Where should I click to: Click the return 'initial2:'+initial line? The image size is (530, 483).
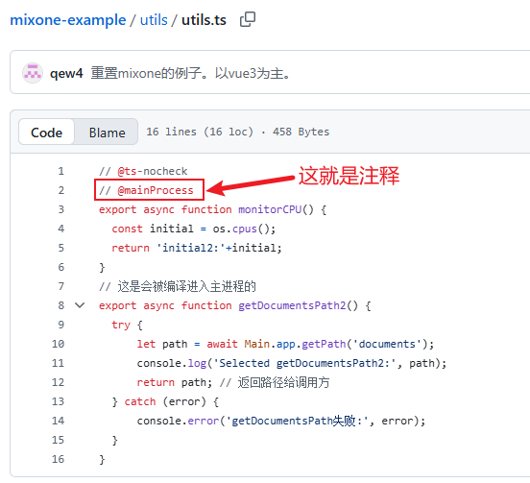coord(197,248)
